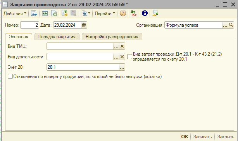Open the Счет 20 selection ellipsis button

point(122,67)
